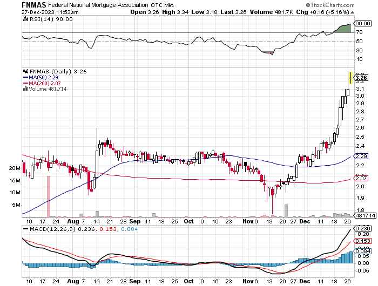Click the 'Chg +0.16 (+5.16%)' value
Viewport: 378px width, 286px height.
pyautogui.click(x=322, y=12)
